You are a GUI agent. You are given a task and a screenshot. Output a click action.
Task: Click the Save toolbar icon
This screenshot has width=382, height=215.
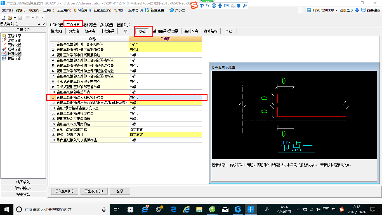click(20, 18)
